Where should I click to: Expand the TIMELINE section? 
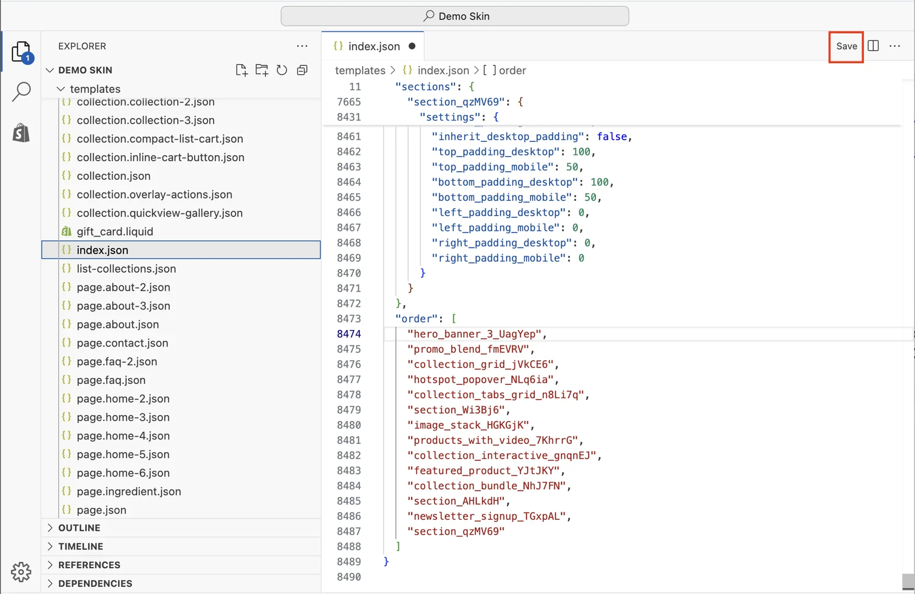tap(80, 546)
